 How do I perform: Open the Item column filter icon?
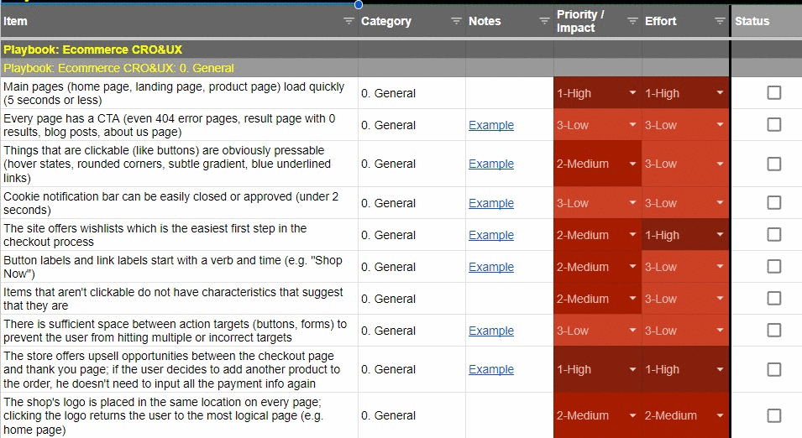coord(349,21)
